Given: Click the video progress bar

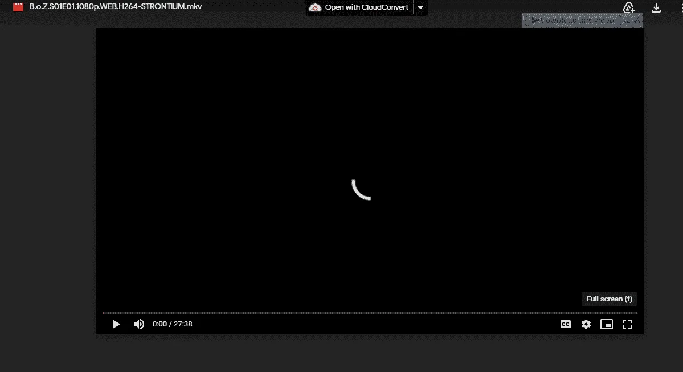Looking at the screenshot, I should coord(370,313).
